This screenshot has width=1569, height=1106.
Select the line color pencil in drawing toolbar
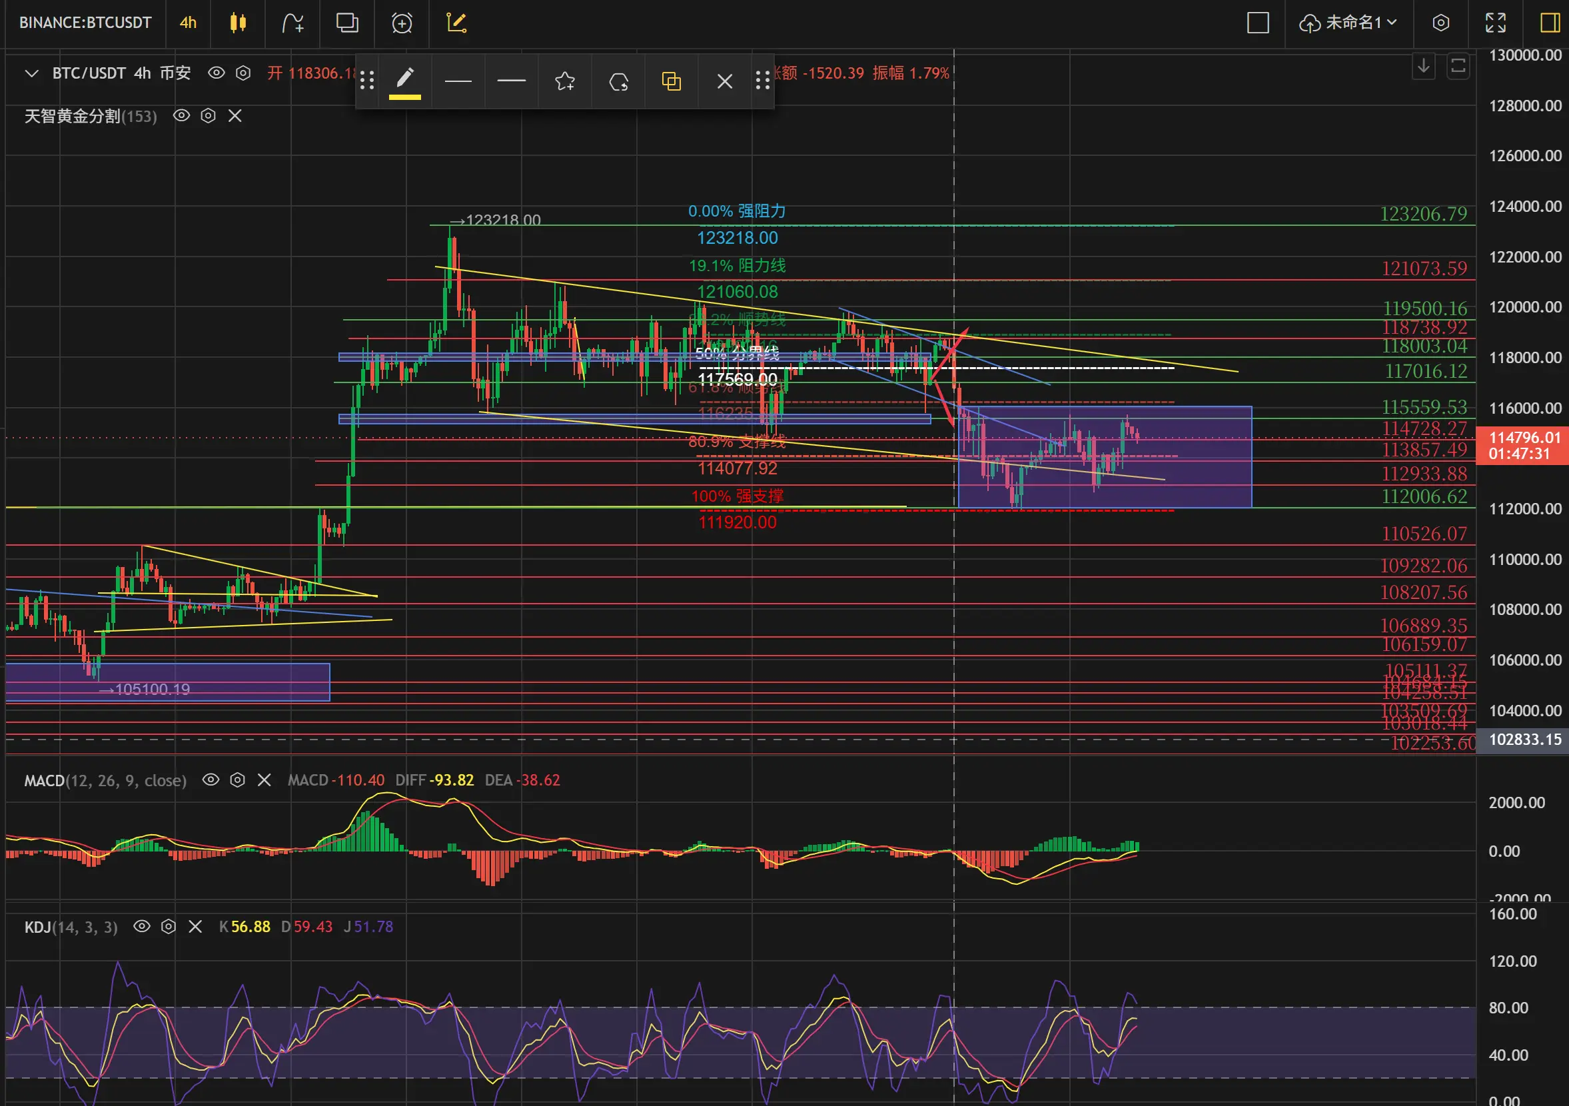[x=404, y=81]
